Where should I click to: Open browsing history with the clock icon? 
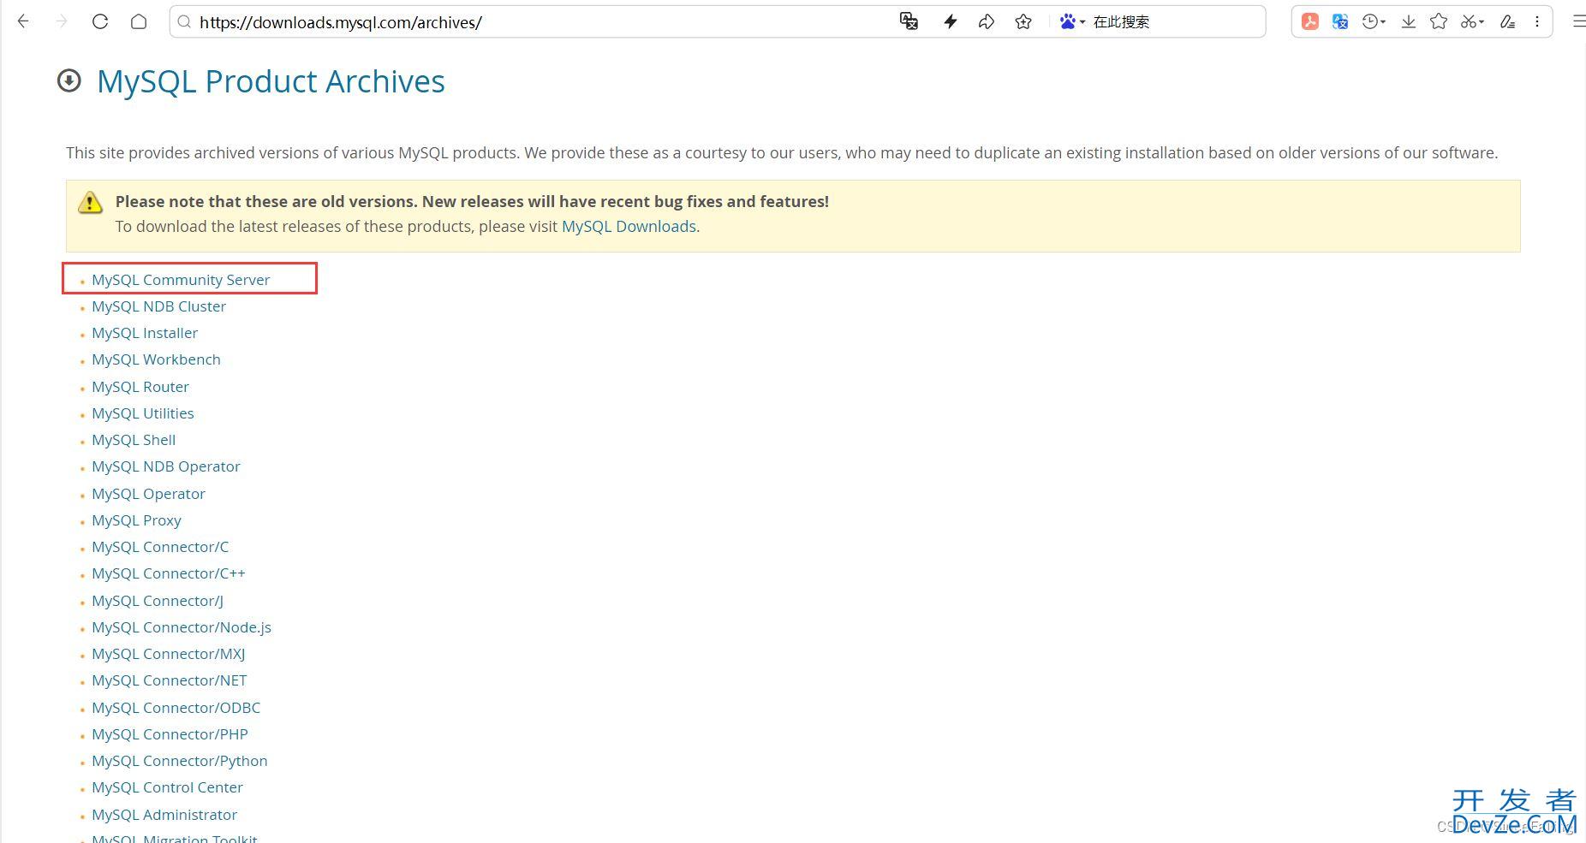(1370, 21)
